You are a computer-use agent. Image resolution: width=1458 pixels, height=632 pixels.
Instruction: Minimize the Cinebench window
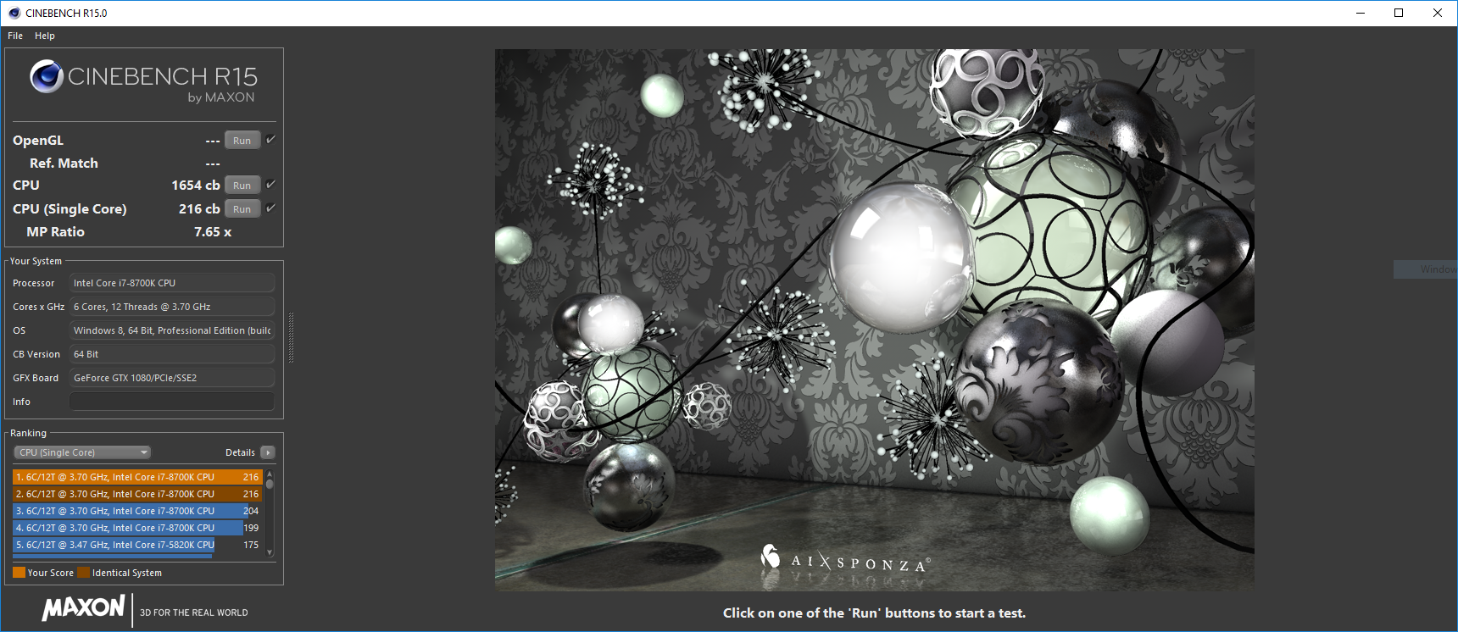coord(1361,13)
